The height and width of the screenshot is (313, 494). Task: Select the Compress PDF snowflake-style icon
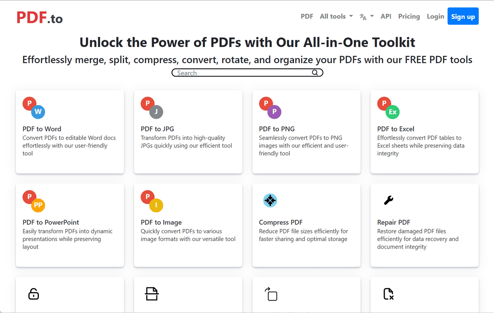(x=270, y=200)
